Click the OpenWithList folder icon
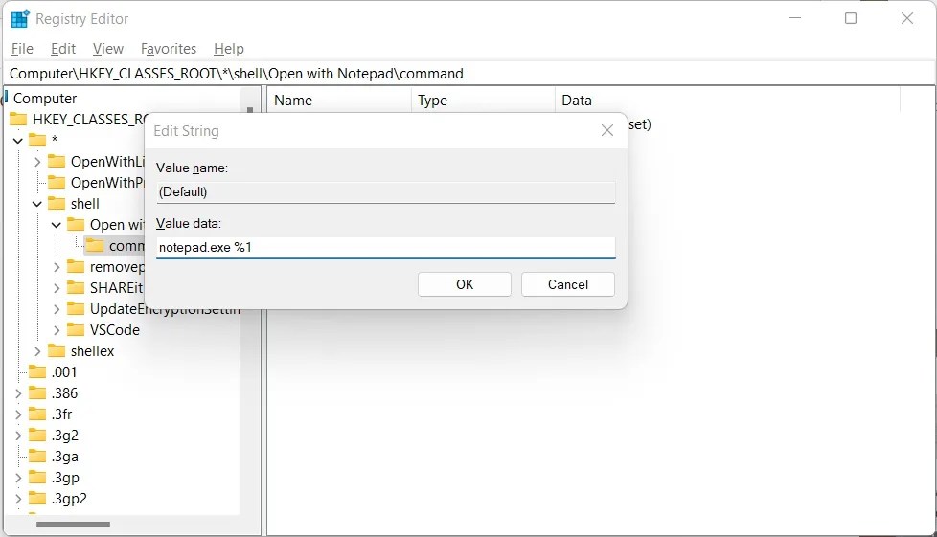 point(57,161)
